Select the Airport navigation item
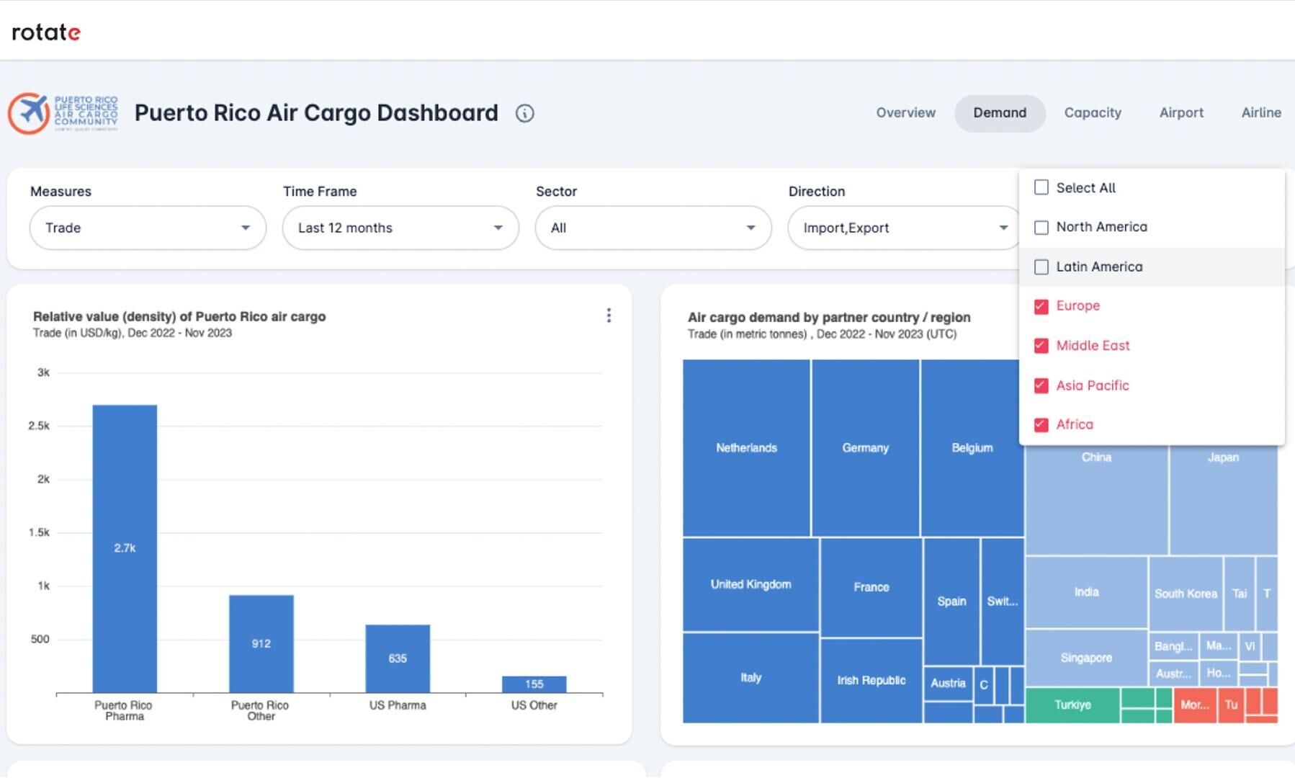This screenshot has width=1295, height=778. 1180,113
